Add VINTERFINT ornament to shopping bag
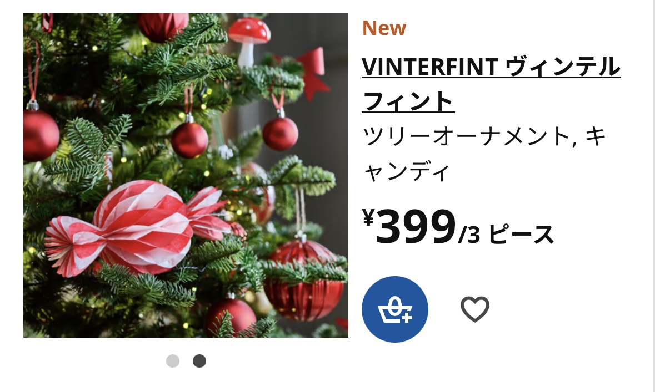 tap(395, 309)
